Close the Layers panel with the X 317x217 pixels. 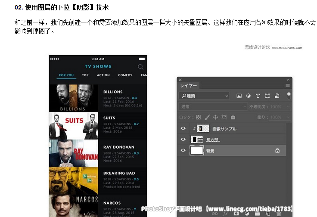180,80
